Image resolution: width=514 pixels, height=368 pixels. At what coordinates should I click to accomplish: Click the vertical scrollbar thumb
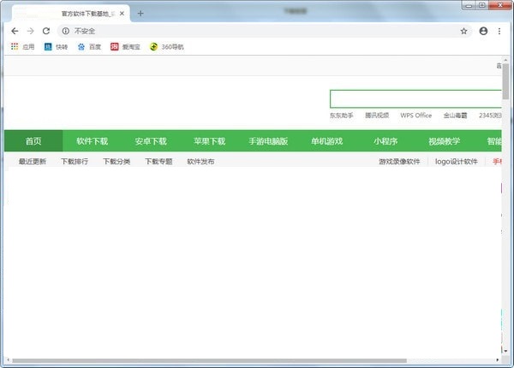pos(505,81)
